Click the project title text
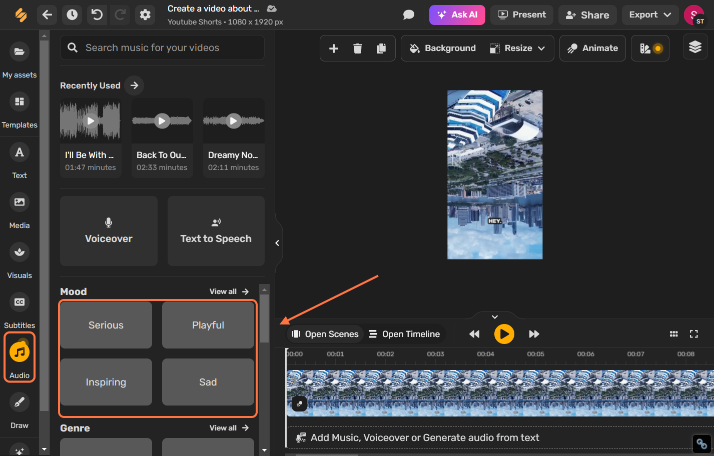Viewport: 714px width, 456px height. (213, 8)
